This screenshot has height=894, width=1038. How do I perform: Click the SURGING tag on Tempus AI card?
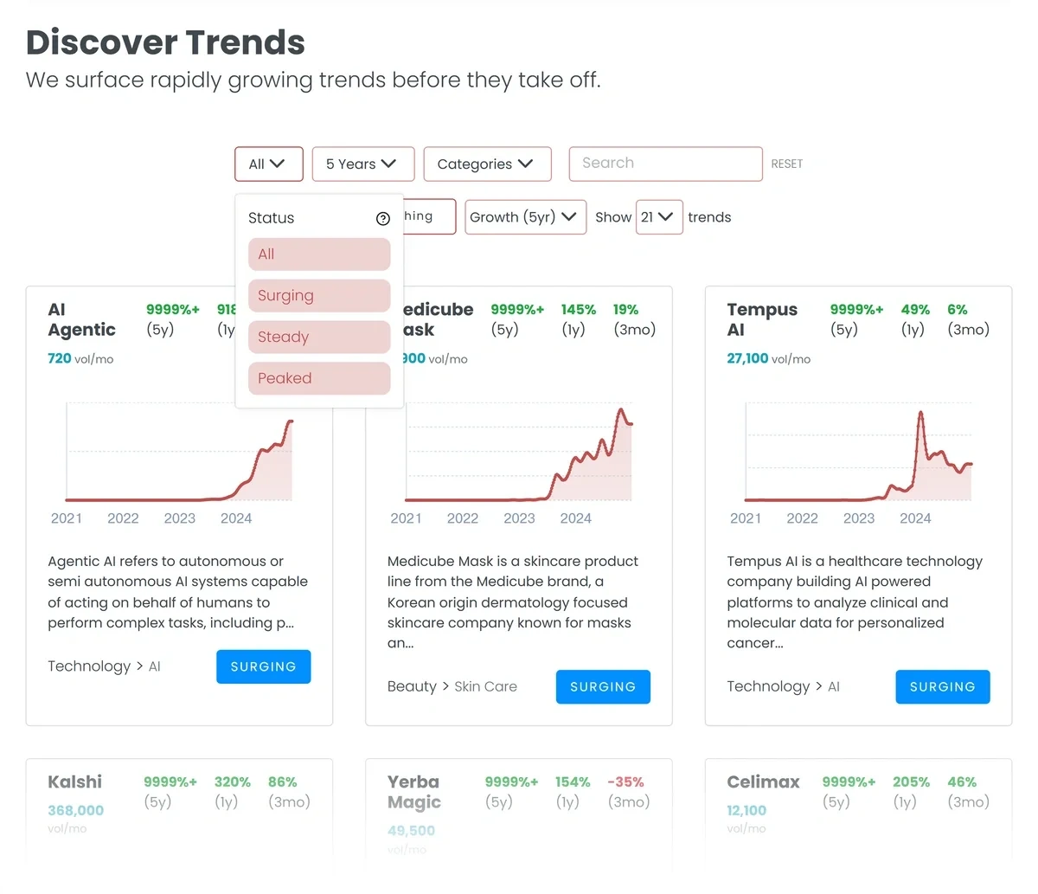(943, 686)
